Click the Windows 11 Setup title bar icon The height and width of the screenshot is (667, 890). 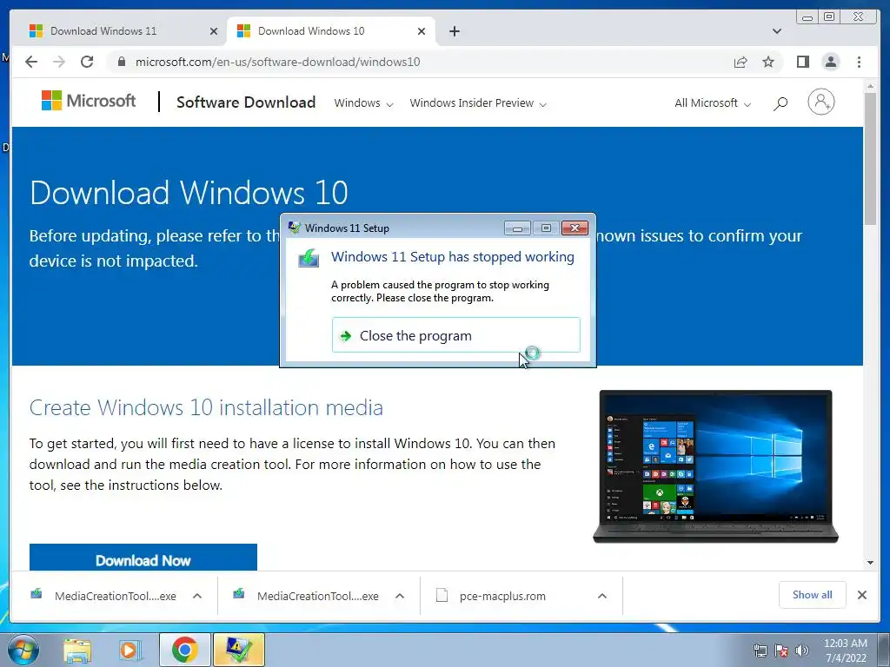click(x=295, y=228)
